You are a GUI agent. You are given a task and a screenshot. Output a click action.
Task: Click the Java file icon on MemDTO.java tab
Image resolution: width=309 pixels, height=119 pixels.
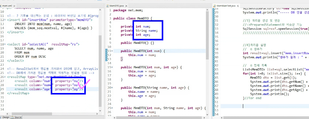pos(107,6)
